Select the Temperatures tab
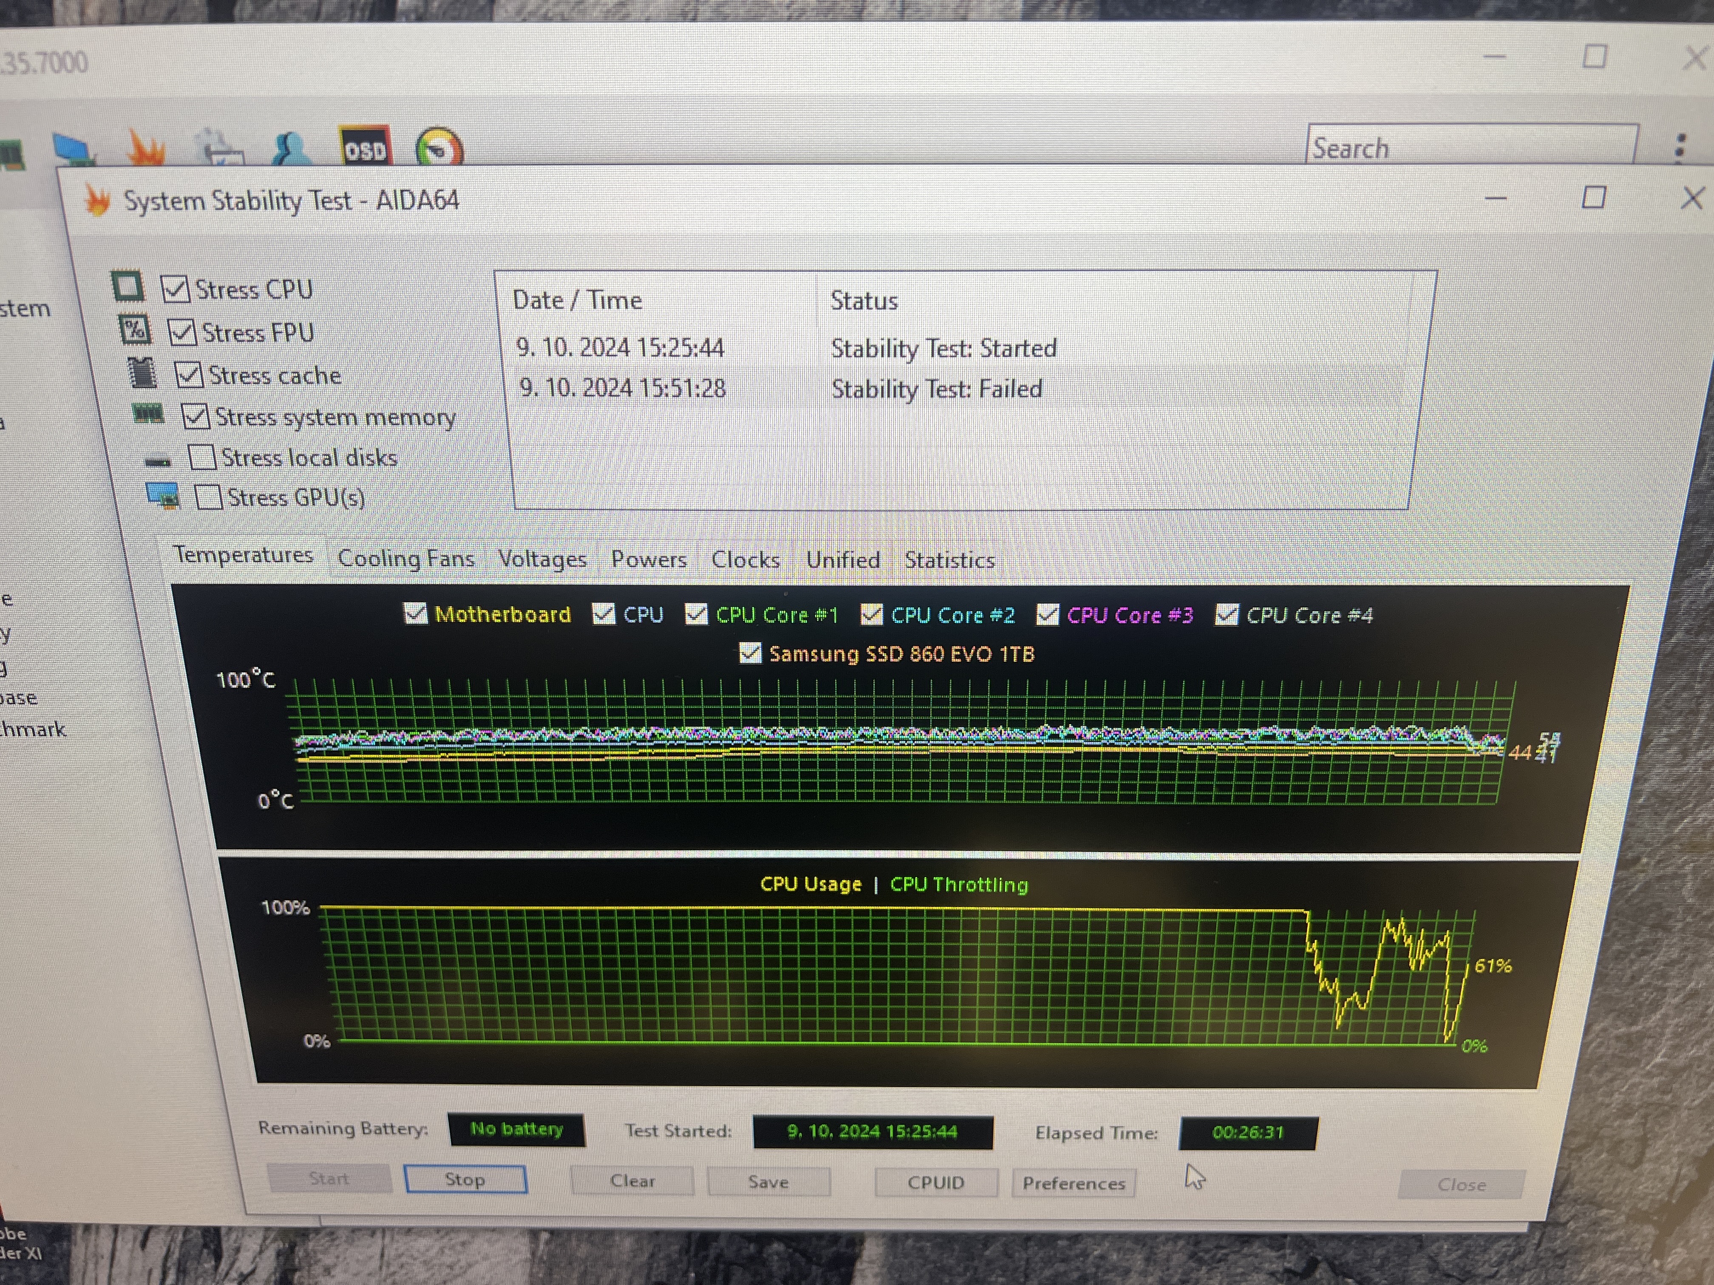This screenshot has height=1285, width=1714. click(x=243, y=555)
